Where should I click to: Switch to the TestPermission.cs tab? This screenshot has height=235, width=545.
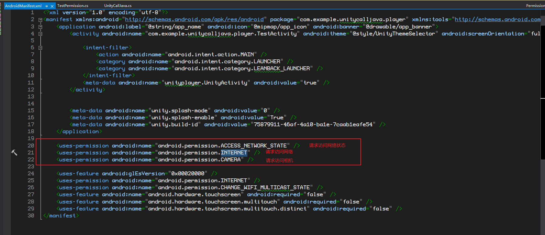73,6
